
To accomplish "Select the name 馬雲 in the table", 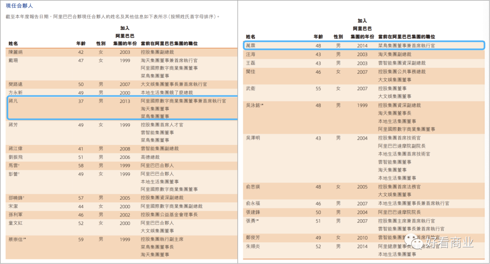I will [x=14, y=166].
